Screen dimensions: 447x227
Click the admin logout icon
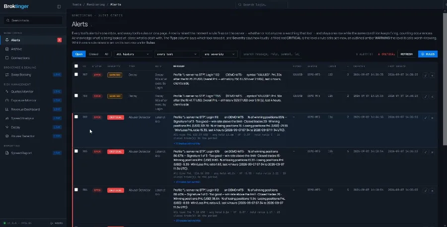coord(52,224)
